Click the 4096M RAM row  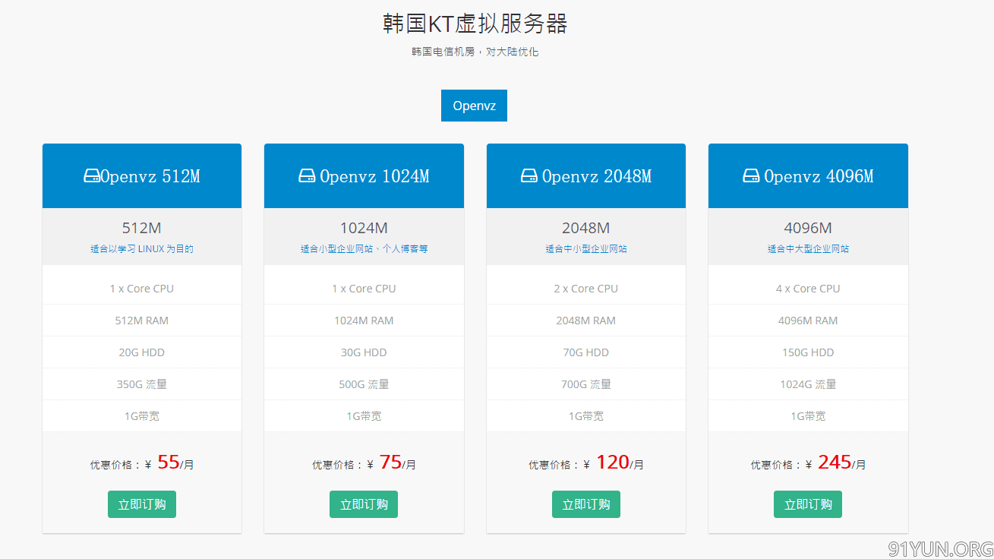click(808, 321)
